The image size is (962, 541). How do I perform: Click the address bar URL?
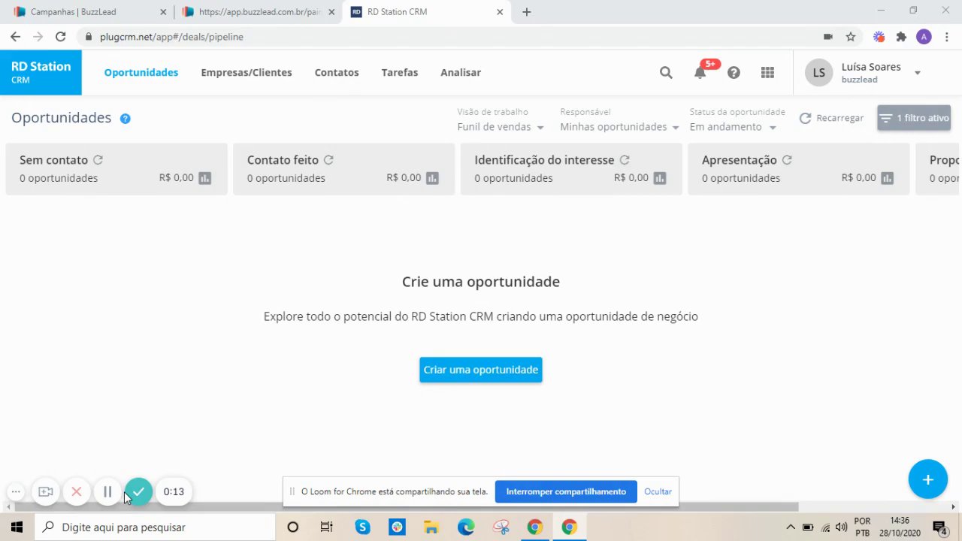pyautogui.click(x=171, y=36)
